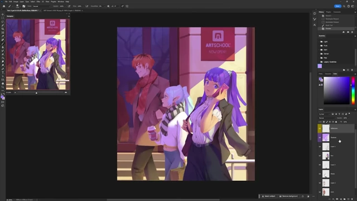Expand the Legacy Swatches folder
The height and width of the screenshot is (201, 357).
319,62
